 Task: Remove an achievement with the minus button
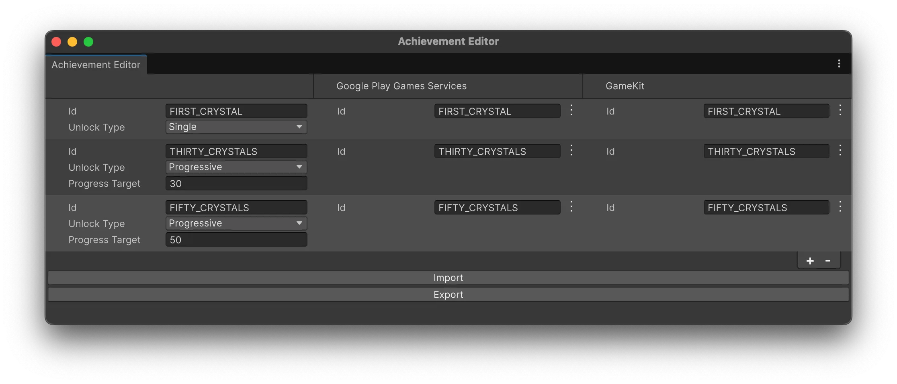(828, 260)
